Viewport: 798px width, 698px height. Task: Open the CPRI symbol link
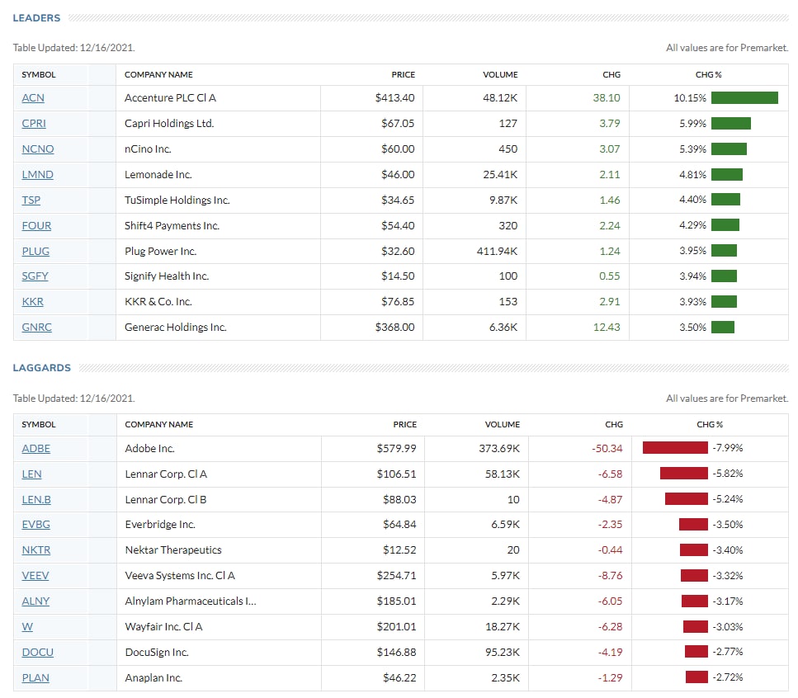tap(34, 124)
